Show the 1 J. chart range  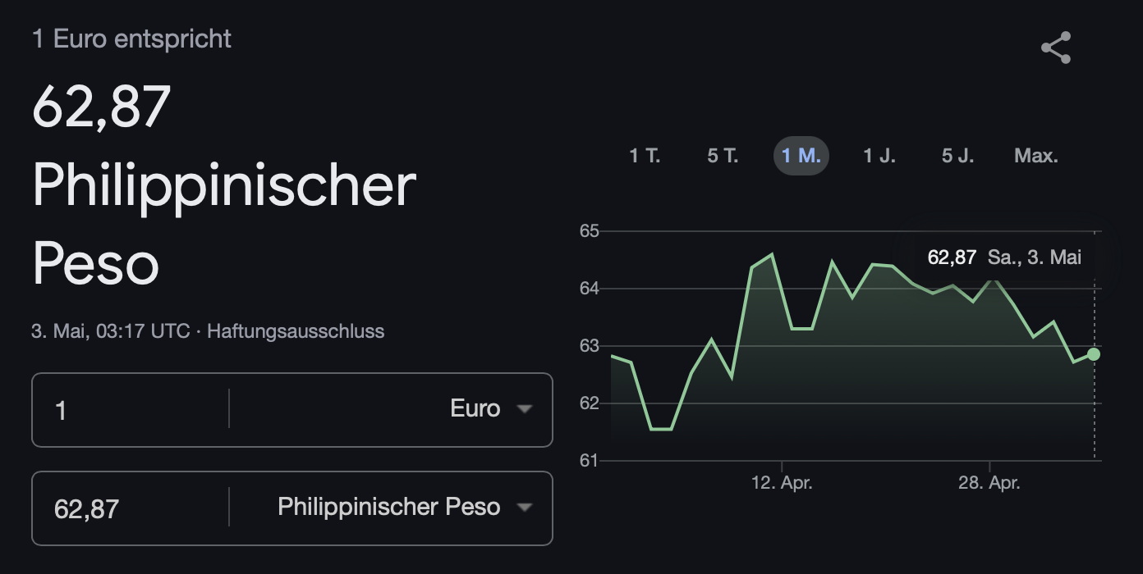click(879, 156)
